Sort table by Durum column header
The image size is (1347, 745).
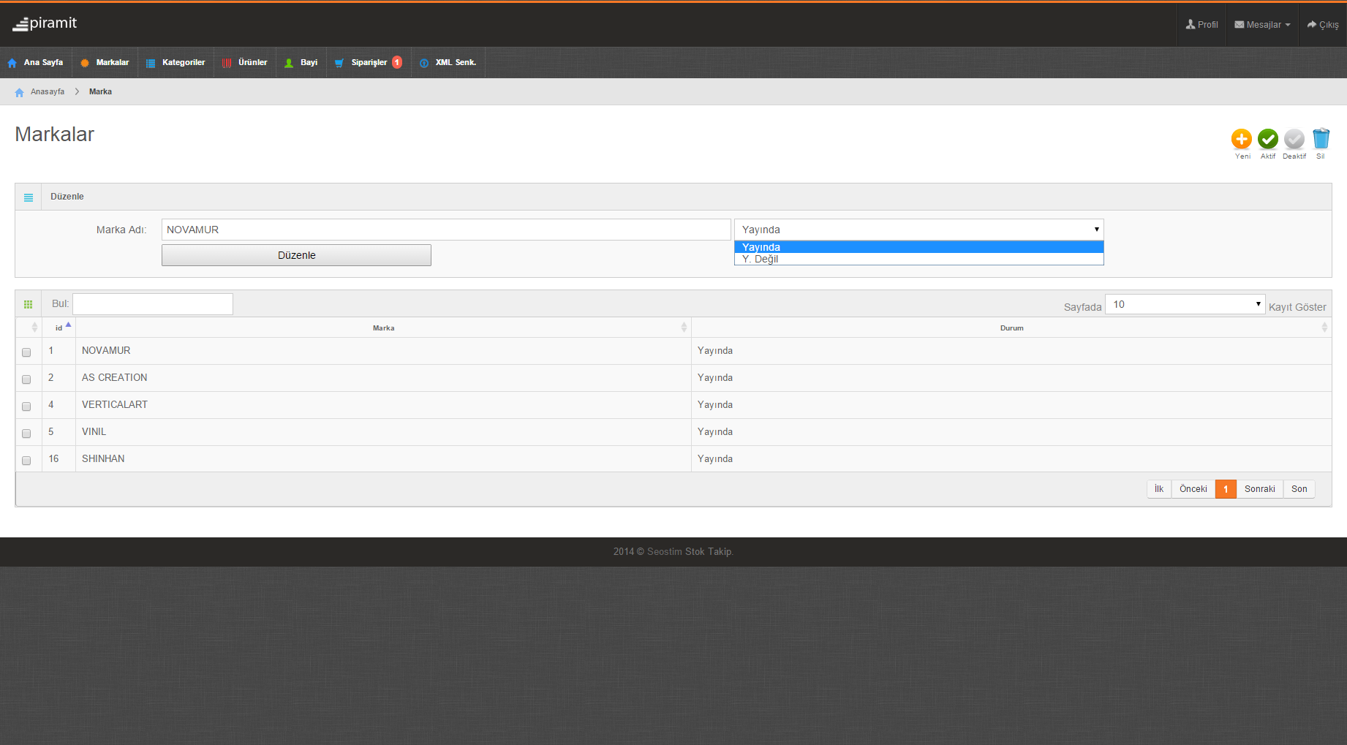(x=1011, y=328)
